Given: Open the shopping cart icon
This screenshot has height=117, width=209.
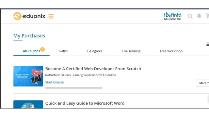Looking at the screenshot, I should pyautogui.click(x=207, y=16).
